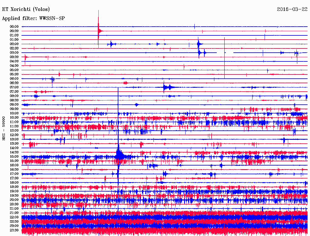This screenshot has width=310, height=236.
Task: Select the 15:30 time label
Action: click(14, 161)
